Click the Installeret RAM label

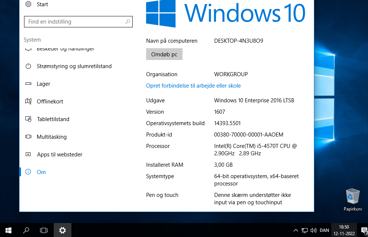[x=164, y=165]
